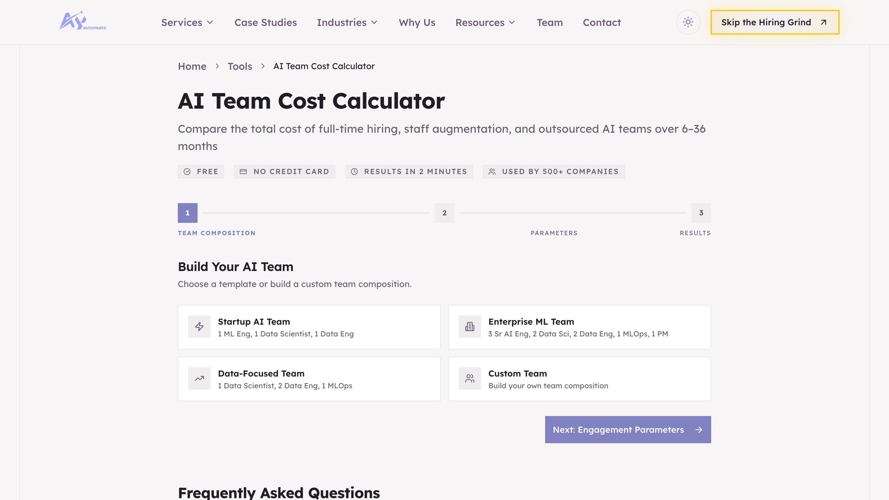The width and height of the screenshot is (889, 500).
Task: Select the Enterprise ML Team template
Action: point(579,327)
